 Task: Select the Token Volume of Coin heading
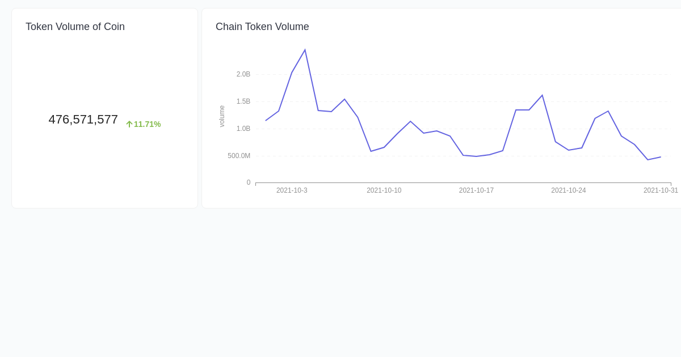click(x=75, y=27)
